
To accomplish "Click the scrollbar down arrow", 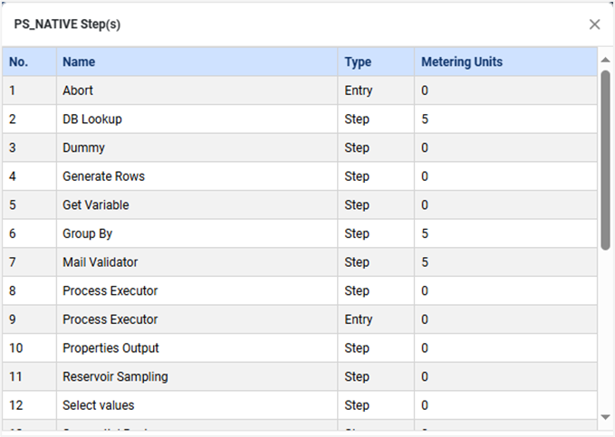I will tap(605, 416).
